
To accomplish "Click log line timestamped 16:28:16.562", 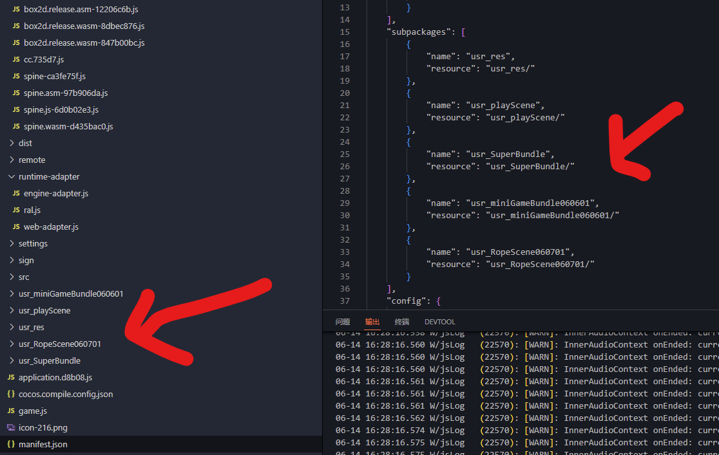I will coord(527,418).
